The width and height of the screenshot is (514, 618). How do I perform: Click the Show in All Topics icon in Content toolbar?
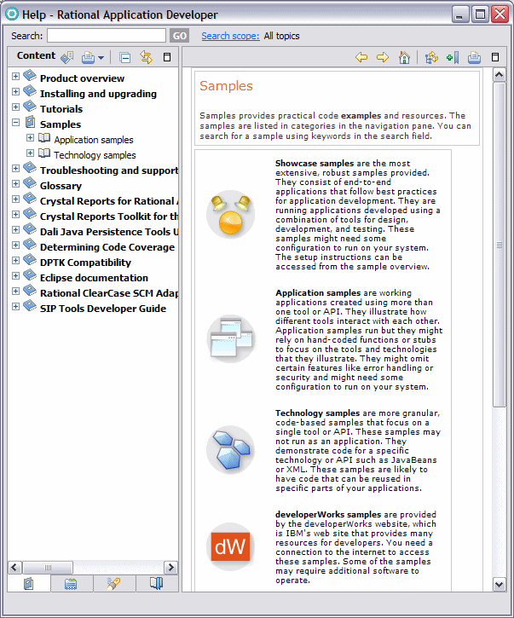67,58
